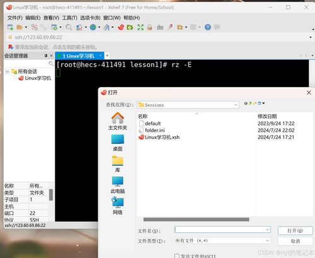
Task: Open the address bar history dropdown arrow
Action: [x=311, y=37]
